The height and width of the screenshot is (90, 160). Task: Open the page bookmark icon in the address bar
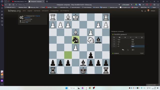pos(131,5)
